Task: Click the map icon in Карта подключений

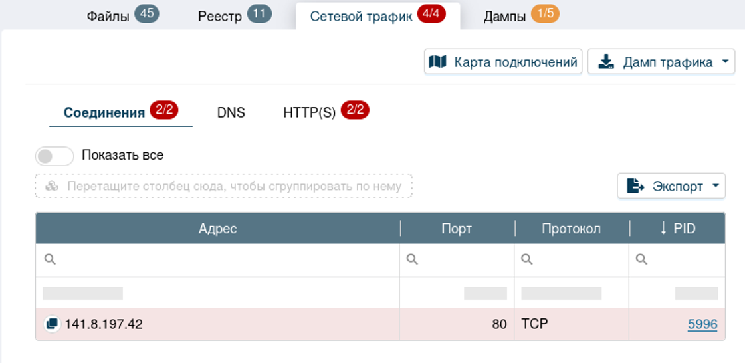Action: click(437, 62)
